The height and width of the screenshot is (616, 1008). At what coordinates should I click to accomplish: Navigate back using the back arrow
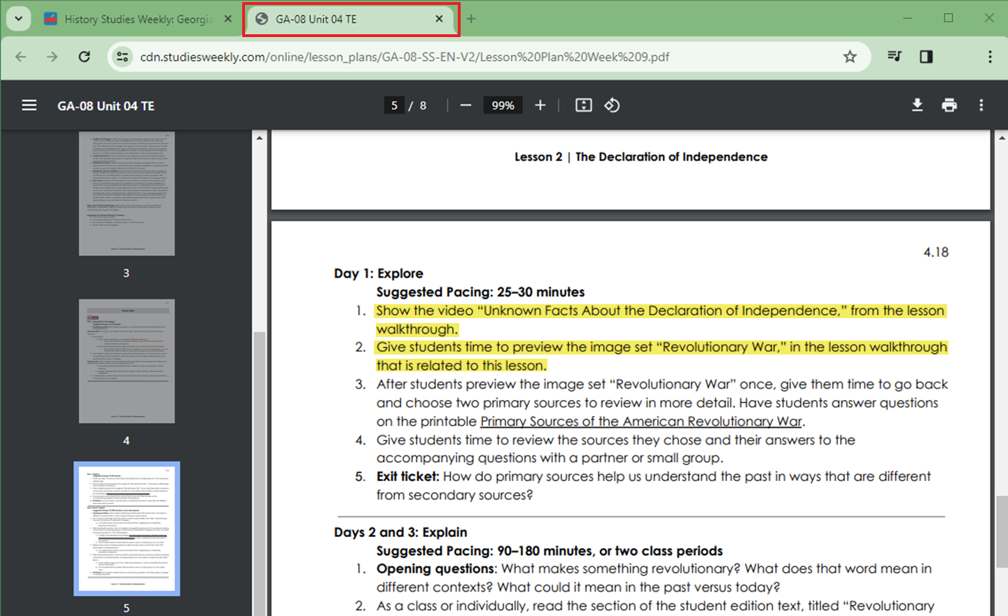pyautogui.click(x=19, y=57)
